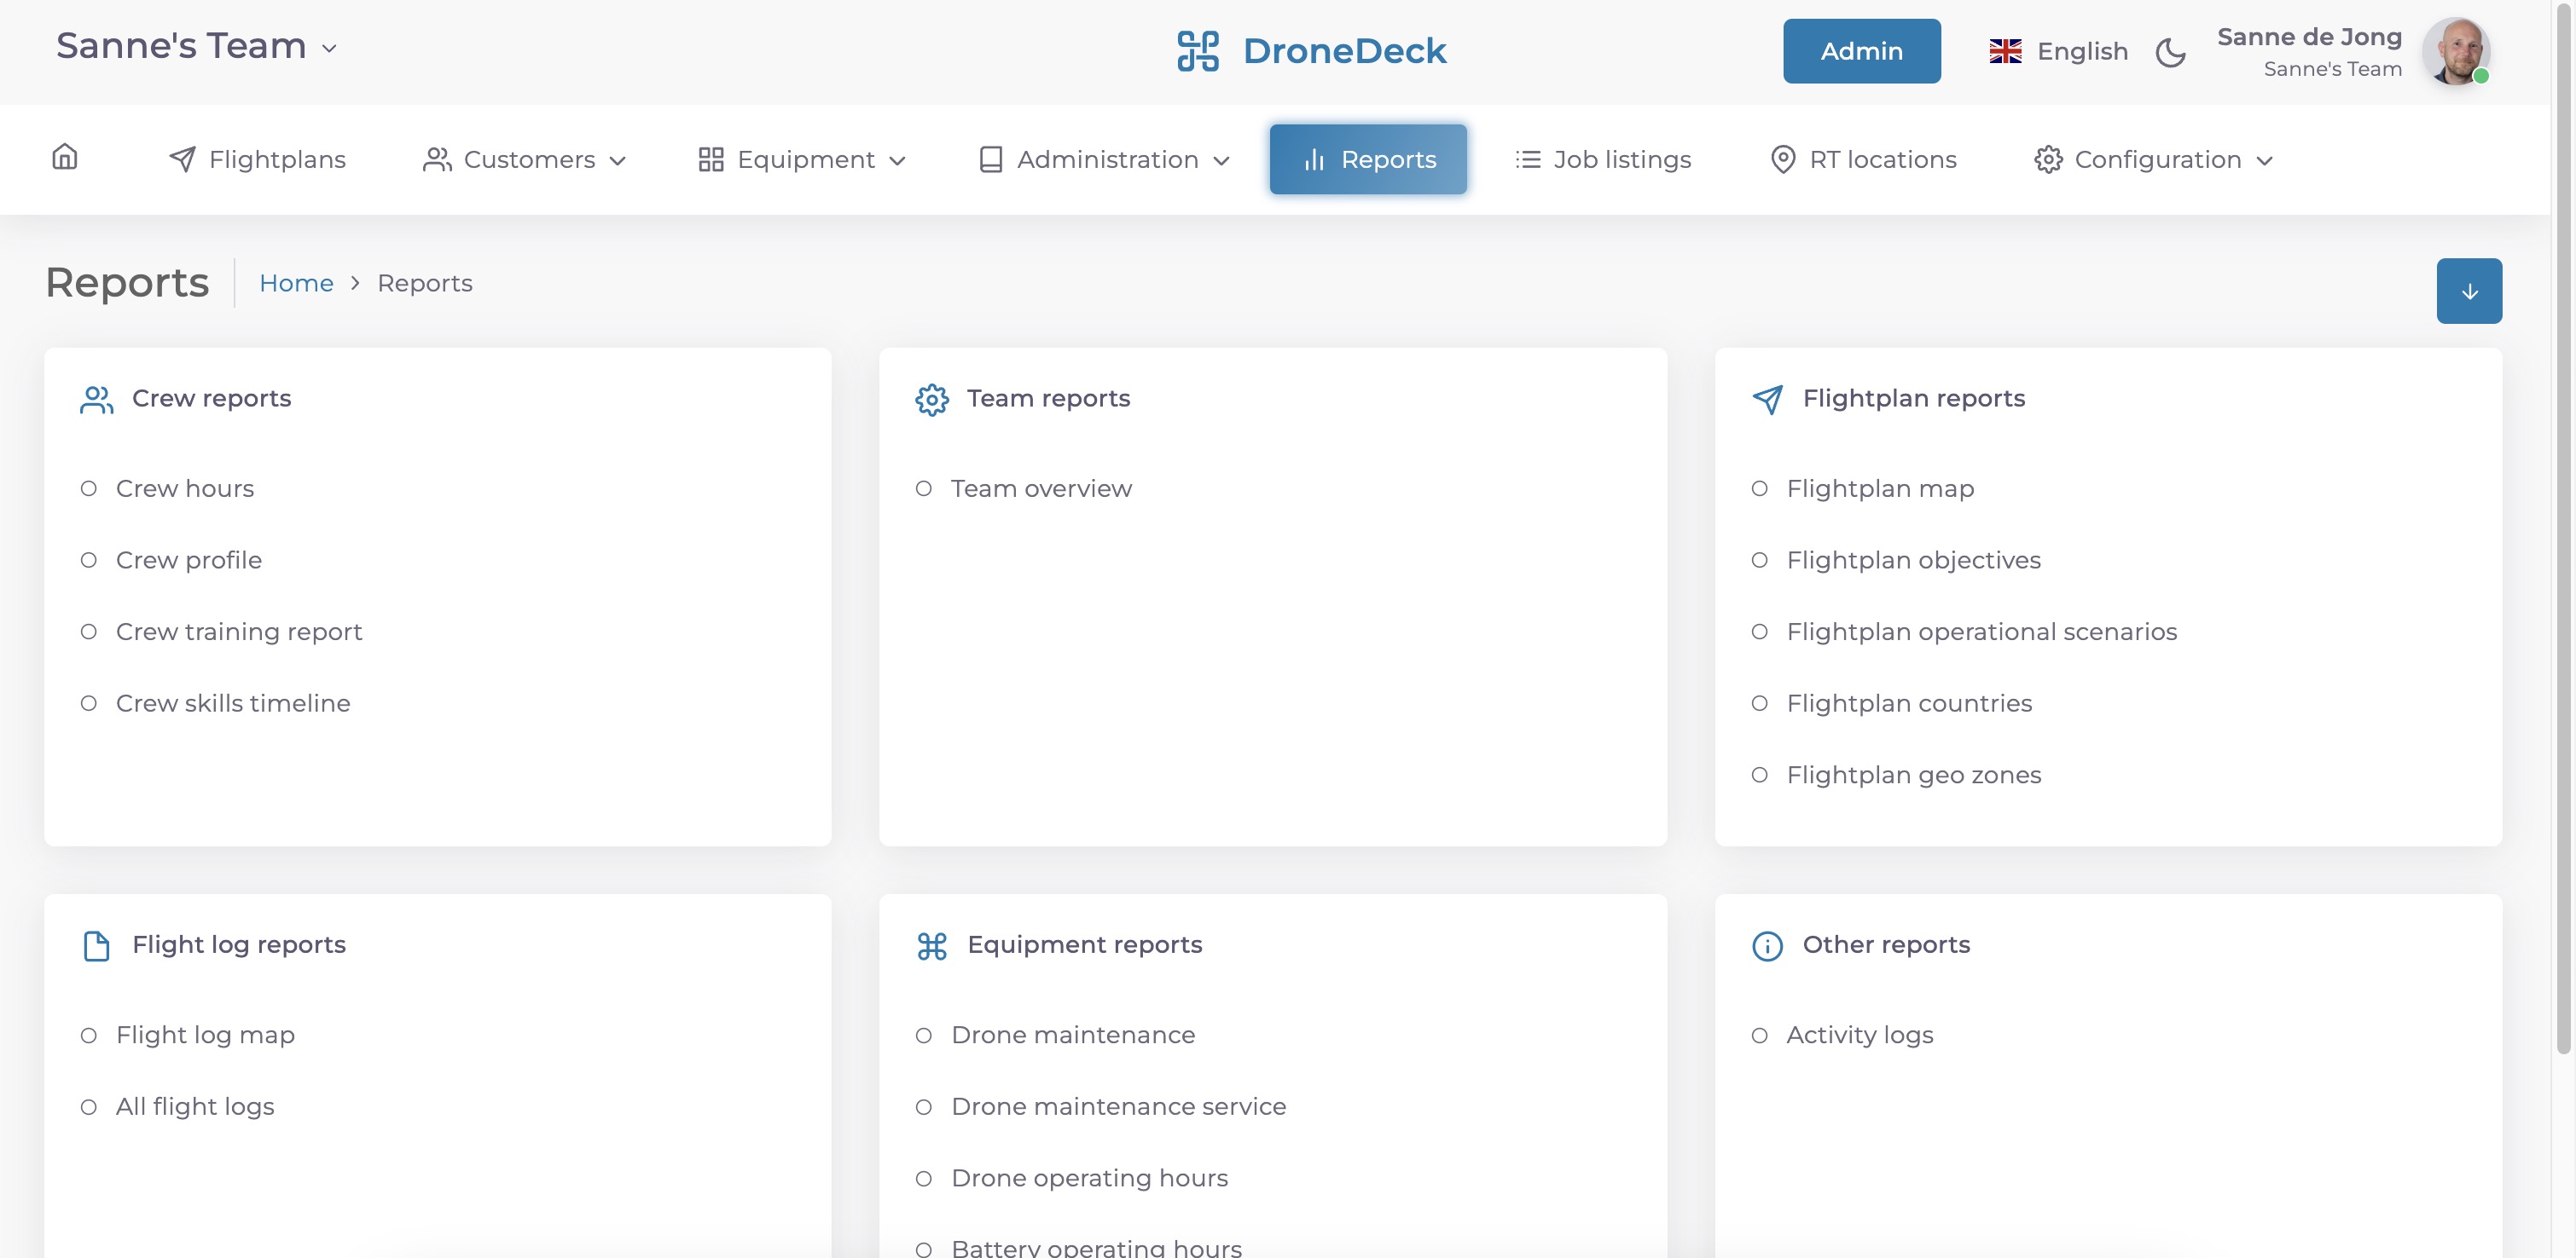
Task: Open Sanne de Jong profile avatar
Action: (2455, 52)
